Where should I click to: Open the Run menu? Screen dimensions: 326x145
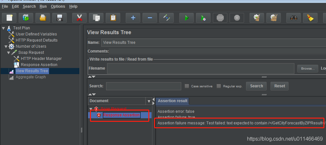pyautogui.click(x=43, y=6)
